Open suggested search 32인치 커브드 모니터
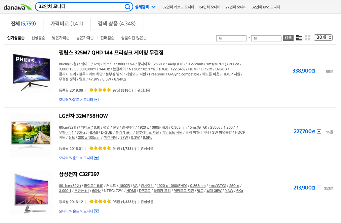This screenshot has width=341, height=223. [x=178, y=7]
